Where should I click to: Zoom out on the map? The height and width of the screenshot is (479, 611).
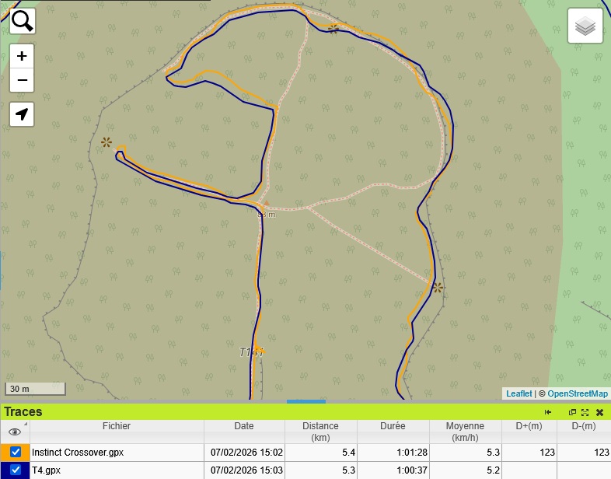22,79
